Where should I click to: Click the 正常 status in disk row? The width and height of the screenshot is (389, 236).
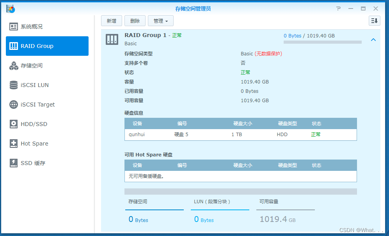point(316,135)
